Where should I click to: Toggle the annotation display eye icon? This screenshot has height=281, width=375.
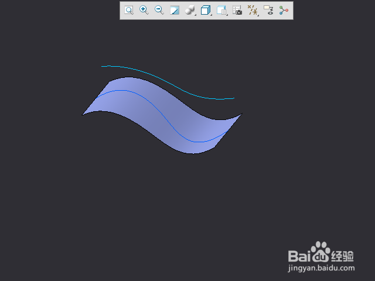[268, 11]
